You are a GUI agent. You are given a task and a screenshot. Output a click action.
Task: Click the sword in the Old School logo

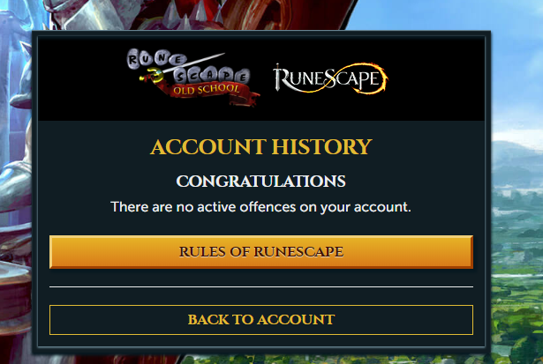[182, 68]
